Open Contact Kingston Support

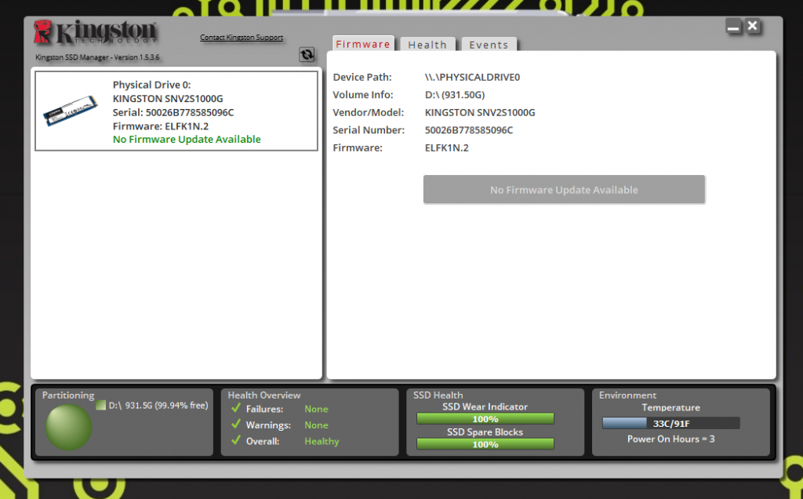coord(242,37)
